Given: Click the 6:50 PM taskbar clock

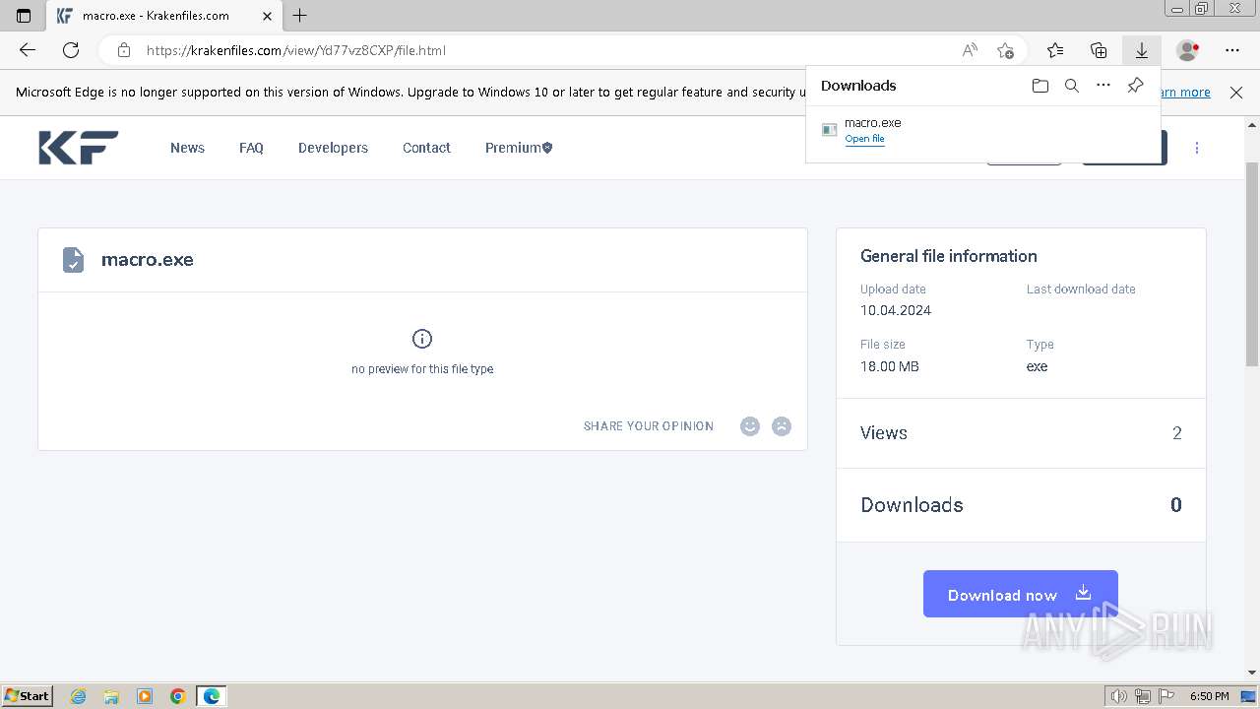Looking at the screenshot, I should [1209, 696].
